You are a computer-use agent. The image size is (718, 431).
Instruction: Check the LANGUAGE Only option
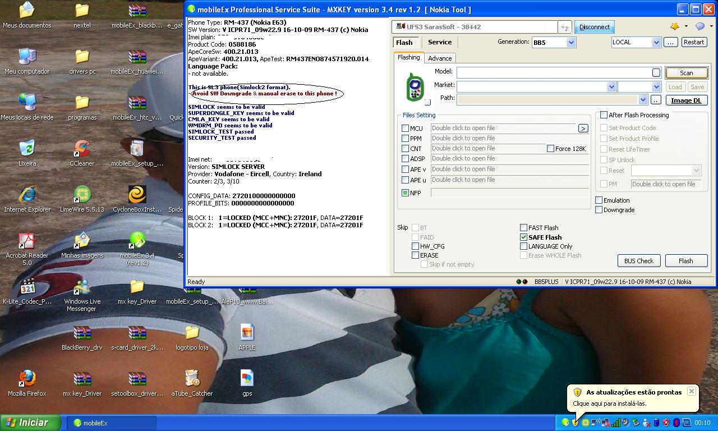[x=523, y=246]
